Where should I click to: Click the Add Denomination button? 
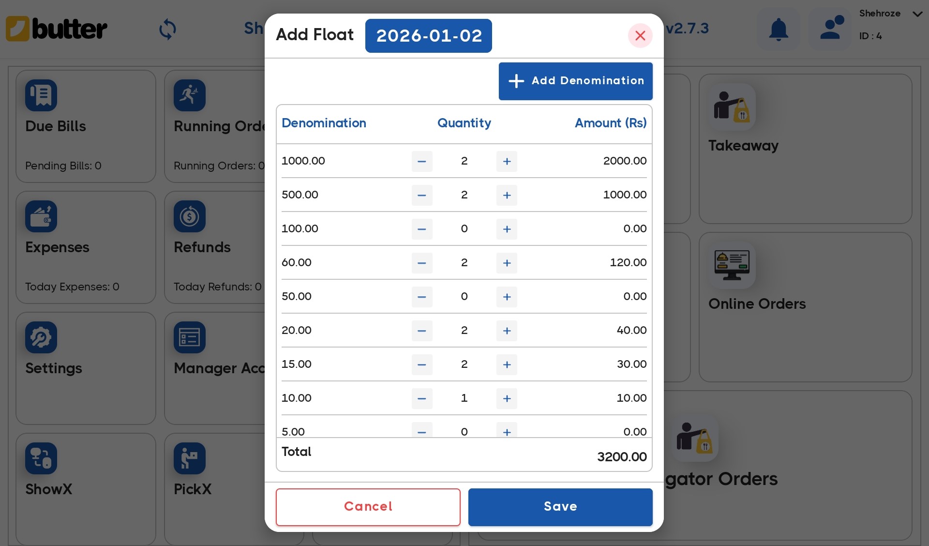click(575, 81)
